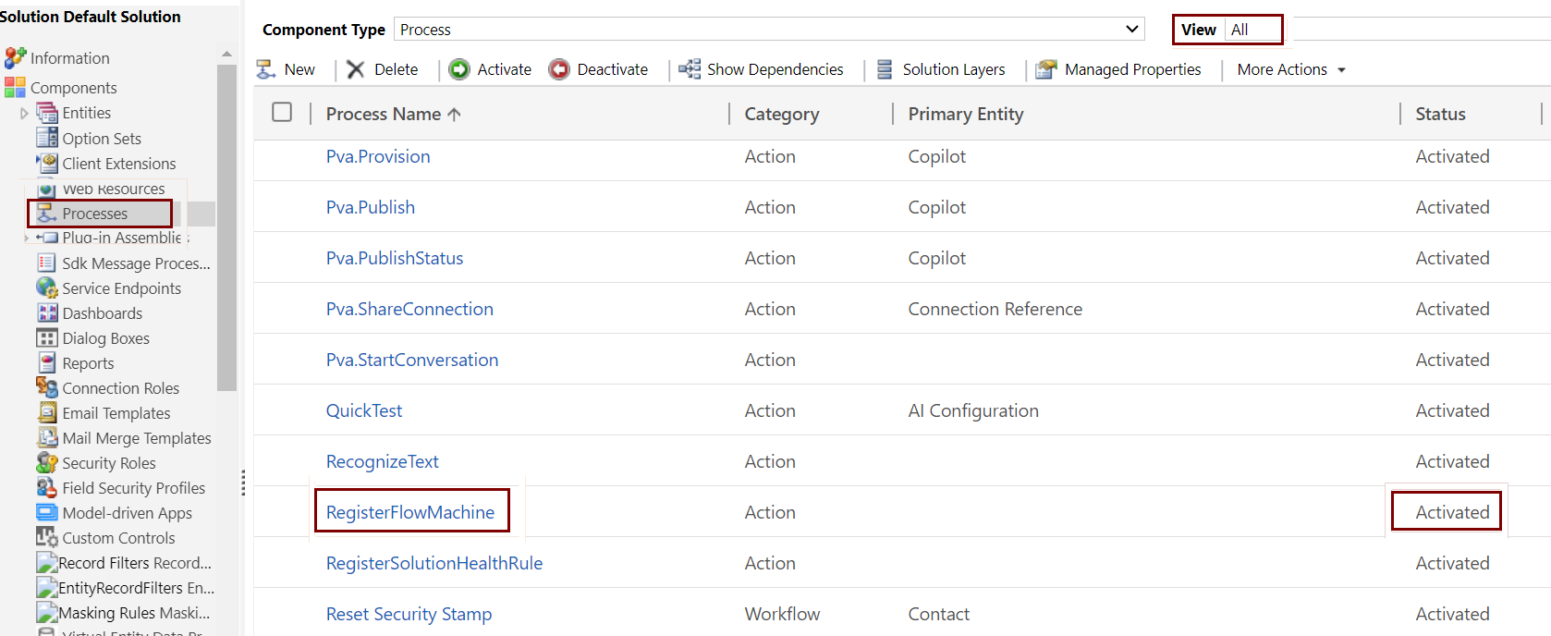The image size is (1551, 636).
Task: Toggle the select-all processes checkbox
Action: point(282,113)
